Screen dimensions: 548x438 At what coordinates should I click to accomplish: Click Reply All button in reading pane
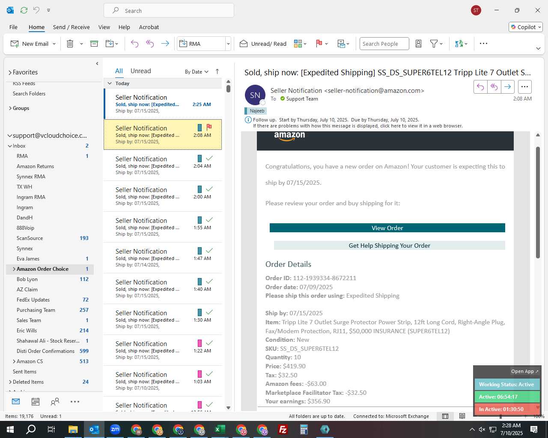tap(494, 87)
